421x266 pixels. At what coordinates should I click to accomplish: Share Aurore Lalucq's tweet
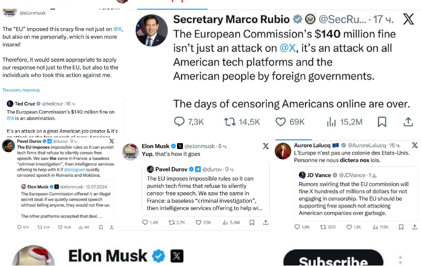coord(413,227)
